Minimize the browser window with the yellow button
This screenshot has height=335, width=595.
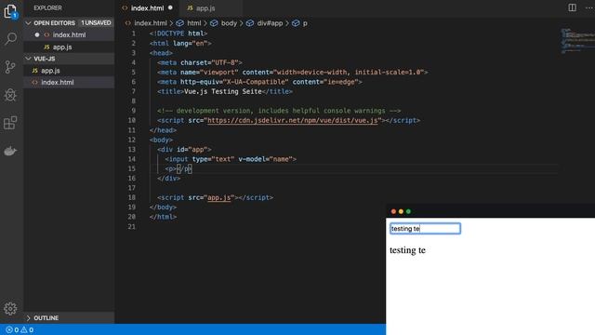[401, 211]
